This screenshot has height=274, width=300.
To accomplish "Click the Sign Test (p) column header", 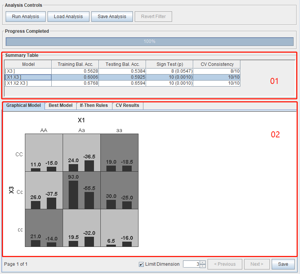I will [x=169, y=64].
